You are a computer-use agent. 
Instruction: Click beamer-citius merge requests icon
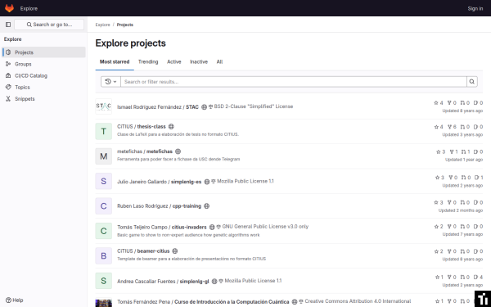tap(462, 251)
